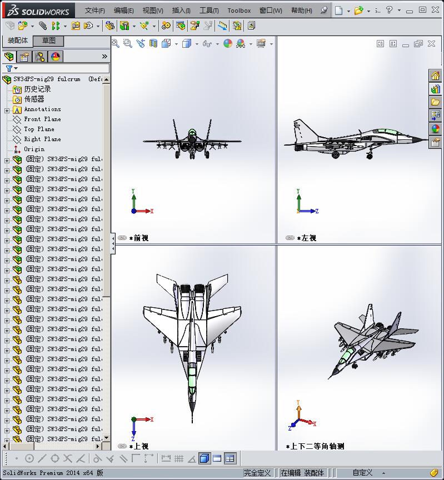Image resolution: width=444 pixels, height=480 pixels.
Task: Switch to the DisplayManager tab icon
Action: 56,57
